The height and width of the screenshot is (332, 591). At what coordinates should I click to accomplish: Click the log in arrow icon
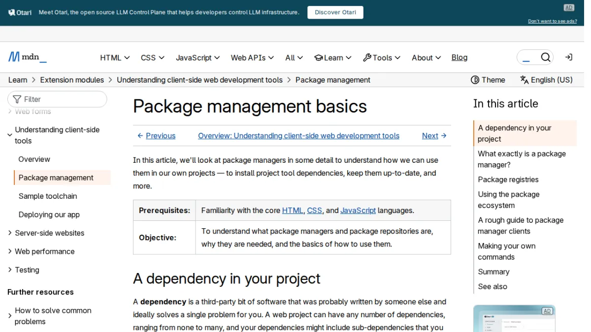pos(569,58)
